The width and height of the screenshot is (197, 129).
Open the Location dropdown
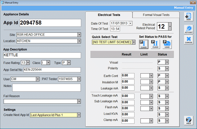79,41
